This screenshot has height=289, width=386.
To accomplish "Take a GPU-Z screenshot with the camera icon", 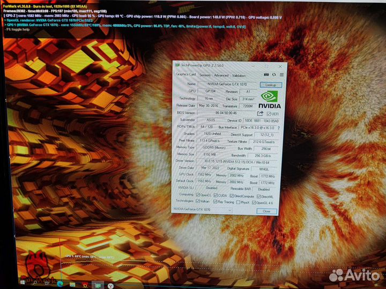I will (x=266, y=74).
